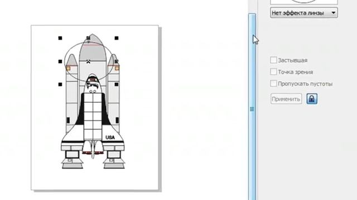Screen dimensions: 357x200
Task: Enable the 'Точка зрения' checkbox
Action: tap(273, 72)
